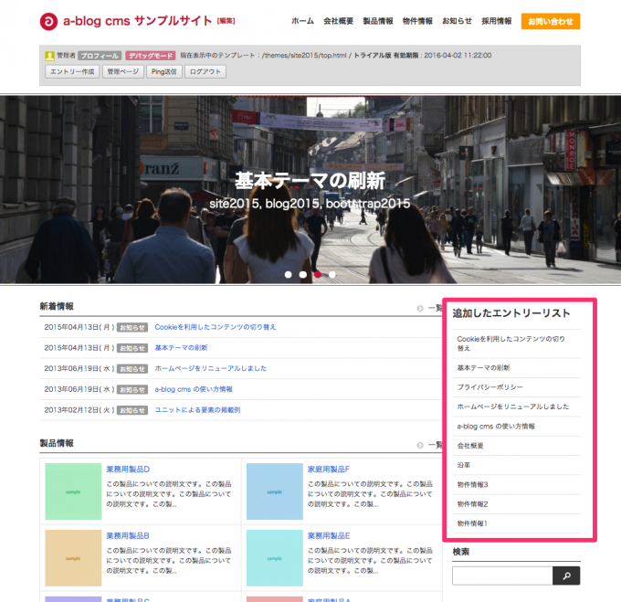This screenshot has height=602, width=621.
Task: Click the administrator user avatar icon
Action: coord(49,56)
